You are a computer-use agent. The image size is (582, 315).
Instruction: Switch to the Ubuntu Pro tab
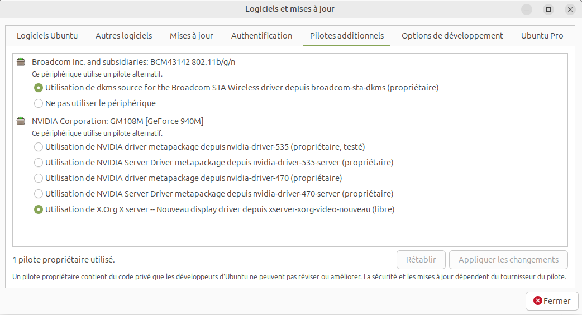click(x=542, y=36)
